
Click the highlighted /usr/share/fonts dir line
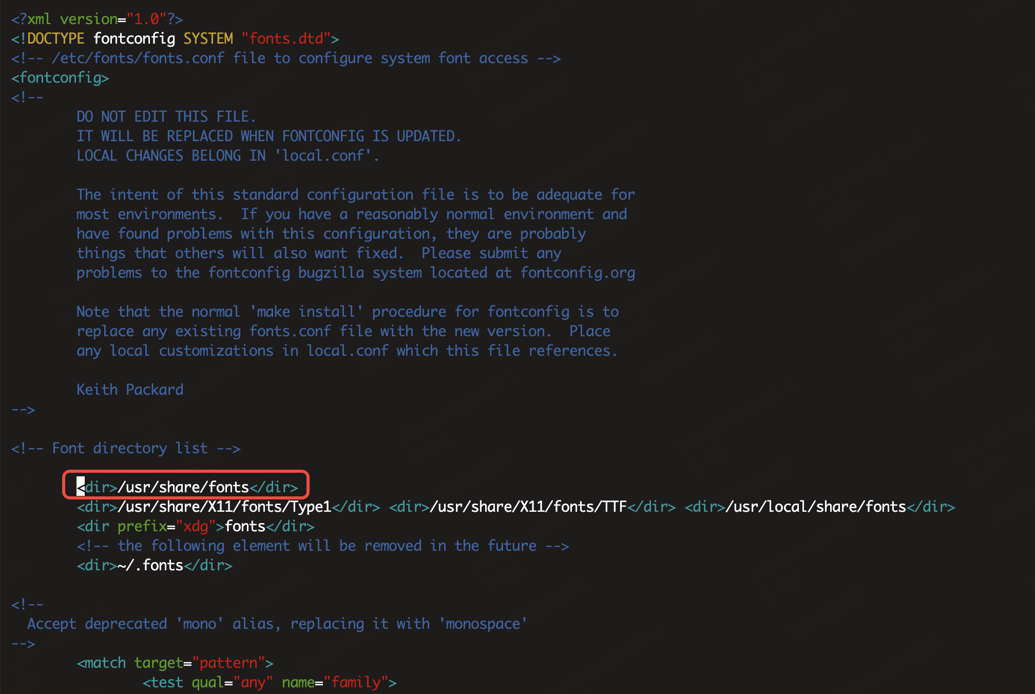pyautogui.click(x=187, y=487)
